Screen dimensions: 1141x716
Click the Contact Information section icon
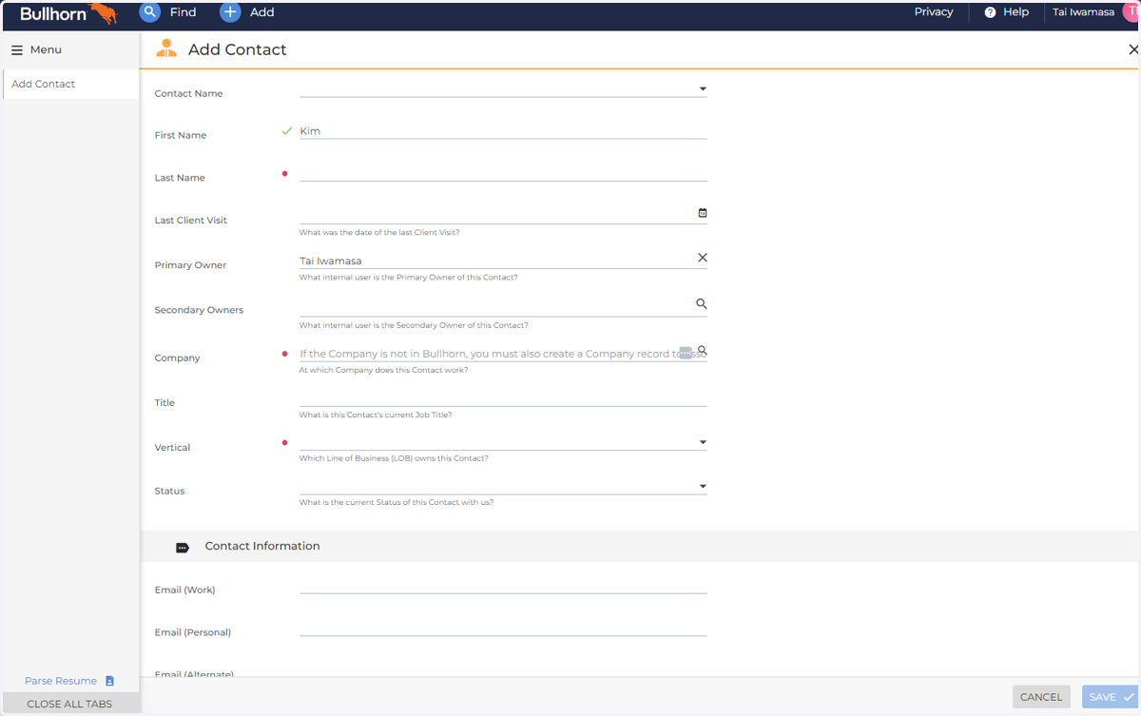(x=183, y=548)
